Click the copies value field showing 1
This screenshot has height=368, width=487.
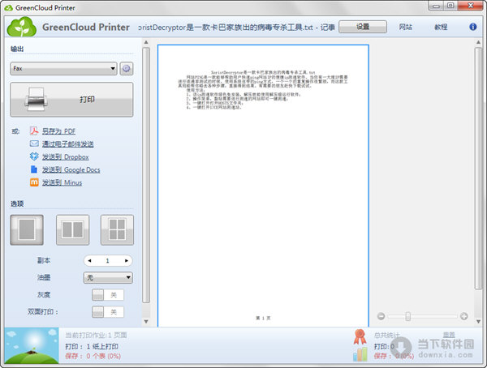(x=107, y=261)
